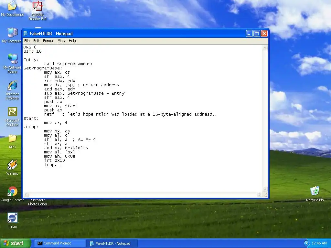Image resolution: width=331 pixels, height=248 pixels.
Task: Click the last 'loop.' line
Action: (50, 165)
